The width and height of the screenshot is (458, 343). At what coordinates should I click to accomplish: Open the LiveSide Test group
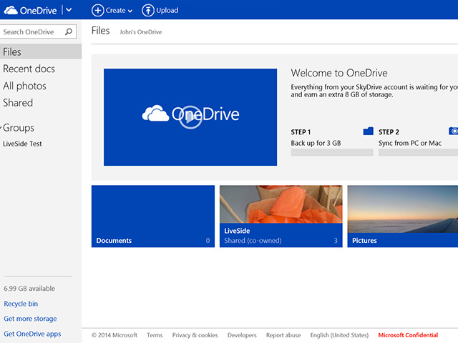pyautogui.click(x=22, y=144)
